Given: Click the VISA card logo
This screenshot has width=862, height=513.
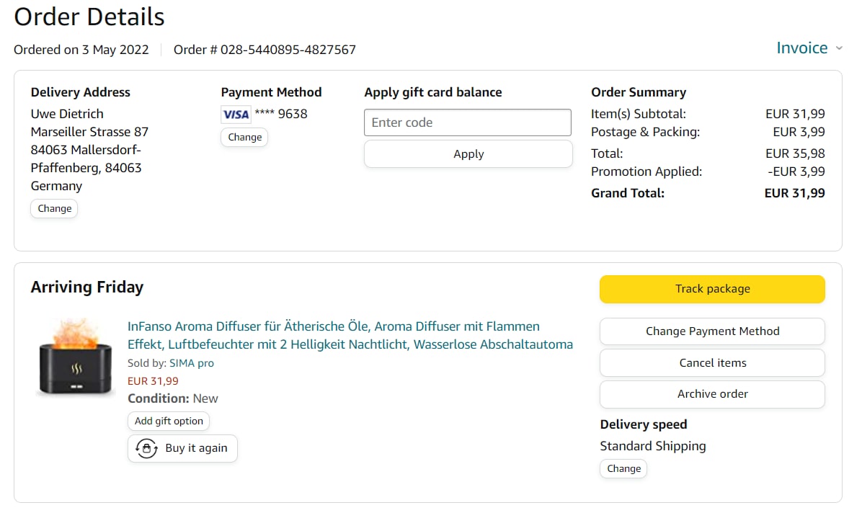Looking at the screenshot, I should pyautogui.click(x=236, y=115).
